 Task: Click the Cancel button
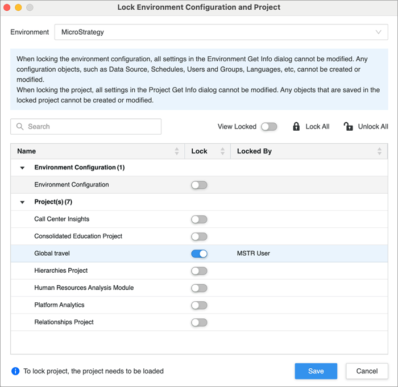click(367, 371)
